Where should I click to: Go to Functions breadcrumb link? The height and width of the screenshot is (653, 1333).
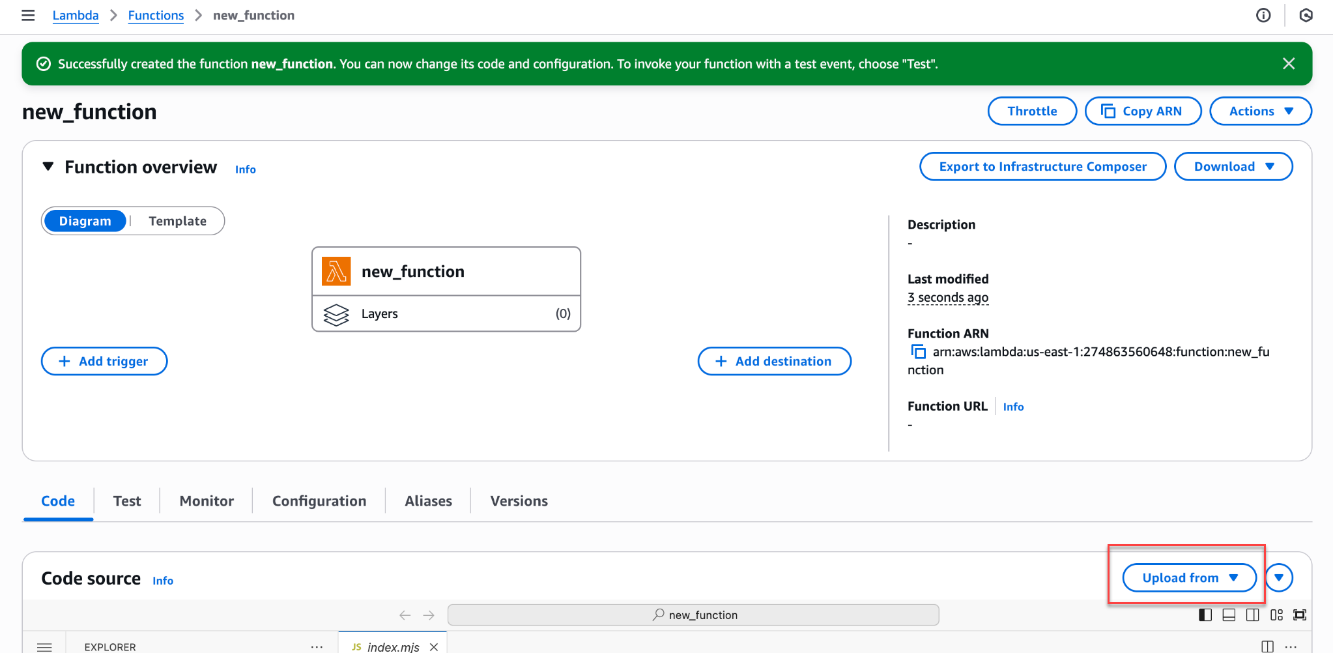point(156,15)
